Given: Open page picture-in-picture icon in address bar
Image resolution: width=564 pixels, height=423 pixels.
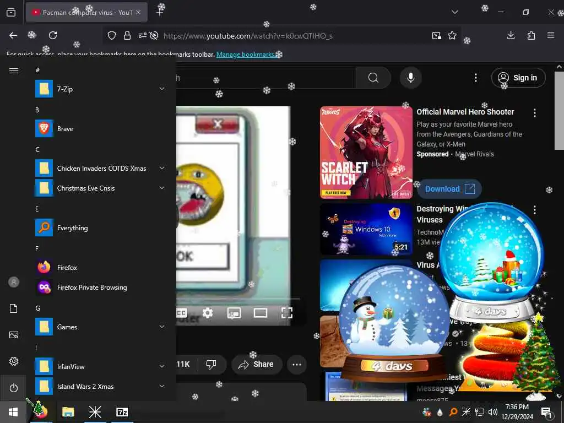Looking at the screenshot, I should coord(436,35).
